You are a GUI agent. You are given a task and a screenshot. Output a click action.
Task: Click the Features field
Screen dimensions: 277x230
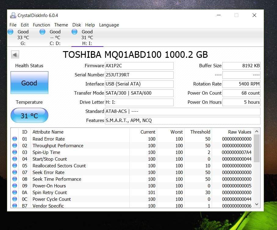click(183, 121)
